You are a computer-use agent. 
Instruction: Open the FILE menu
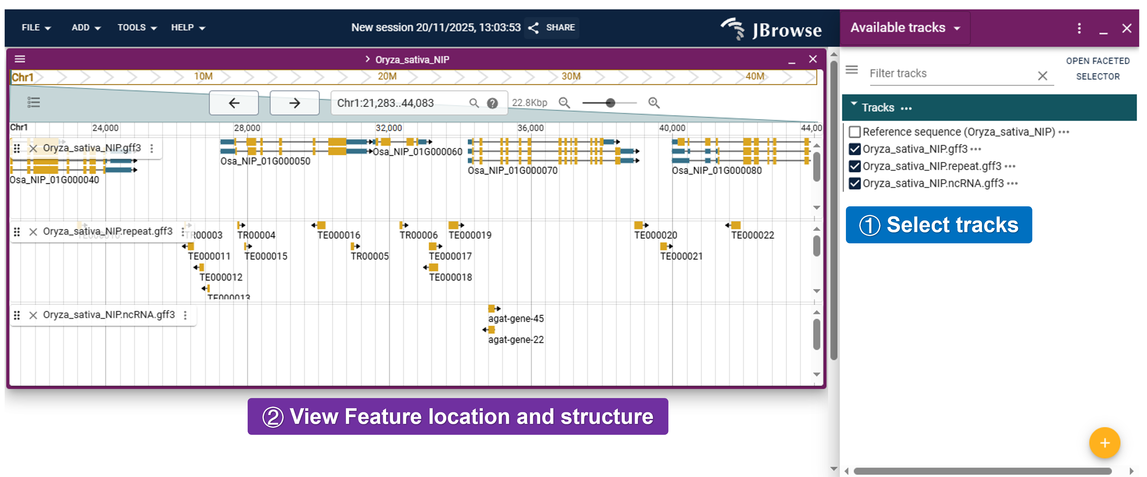pos(36,28)
